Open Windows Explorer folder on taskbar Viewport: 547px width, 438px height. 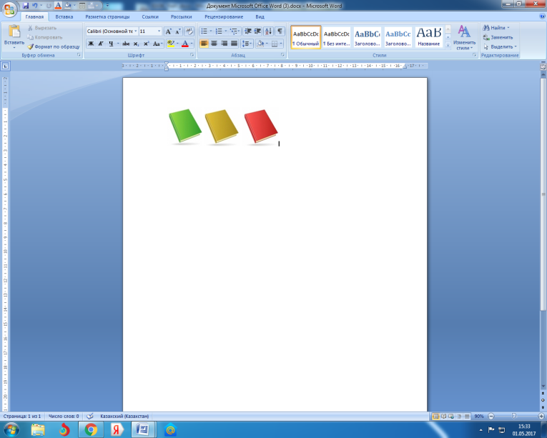pos(38,429)
